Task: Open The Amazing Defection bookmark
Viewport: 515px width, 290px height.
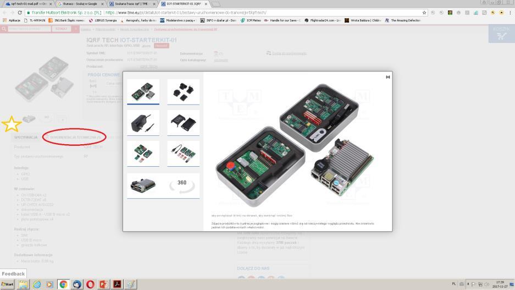Action: pyautogui.click(x=403, y=20)
